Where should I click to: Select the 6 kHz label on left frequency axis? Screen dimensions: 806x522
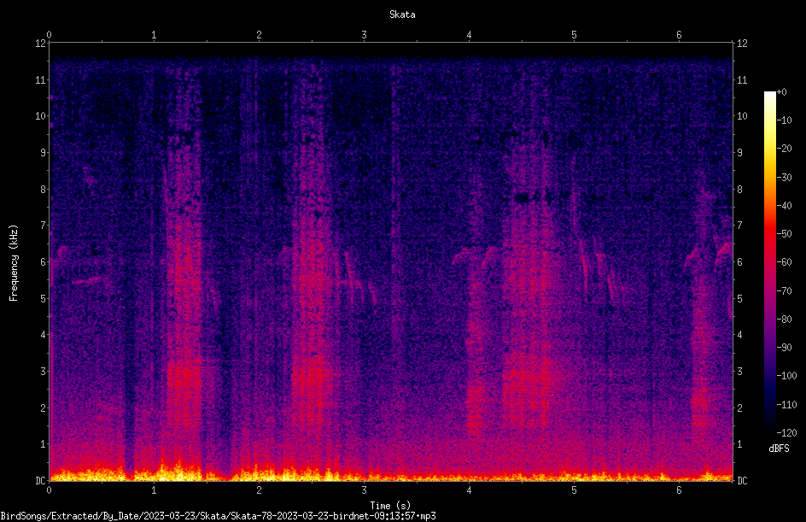[44, 261]
